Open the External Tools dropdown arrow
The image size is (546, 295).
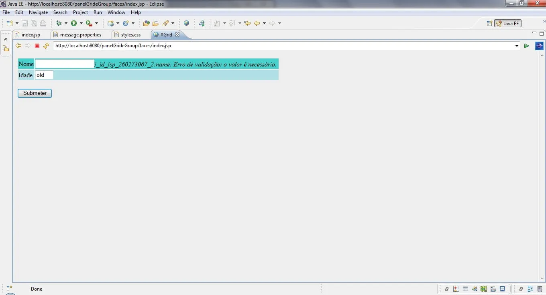[96, 23]
